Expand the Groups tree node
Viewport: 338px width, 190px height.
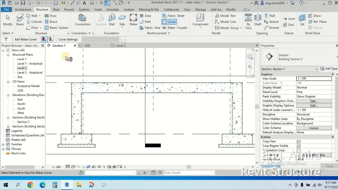pyautogui.click(x=3, y=149)
